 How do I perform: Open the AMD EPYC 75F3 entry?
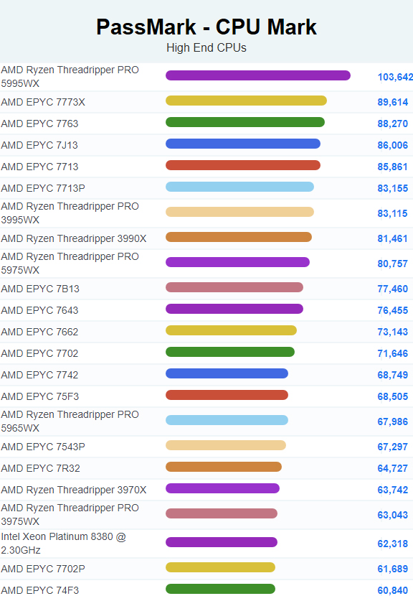pyautogui.click(x=40, y=396)
